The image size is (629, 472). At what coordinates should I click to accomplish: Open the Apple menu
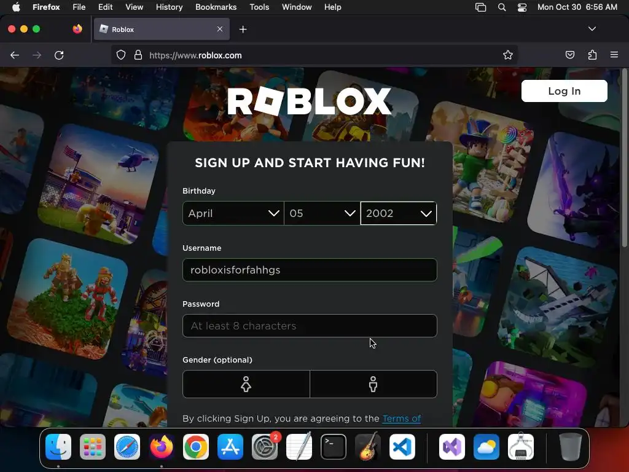coord(16,7)
